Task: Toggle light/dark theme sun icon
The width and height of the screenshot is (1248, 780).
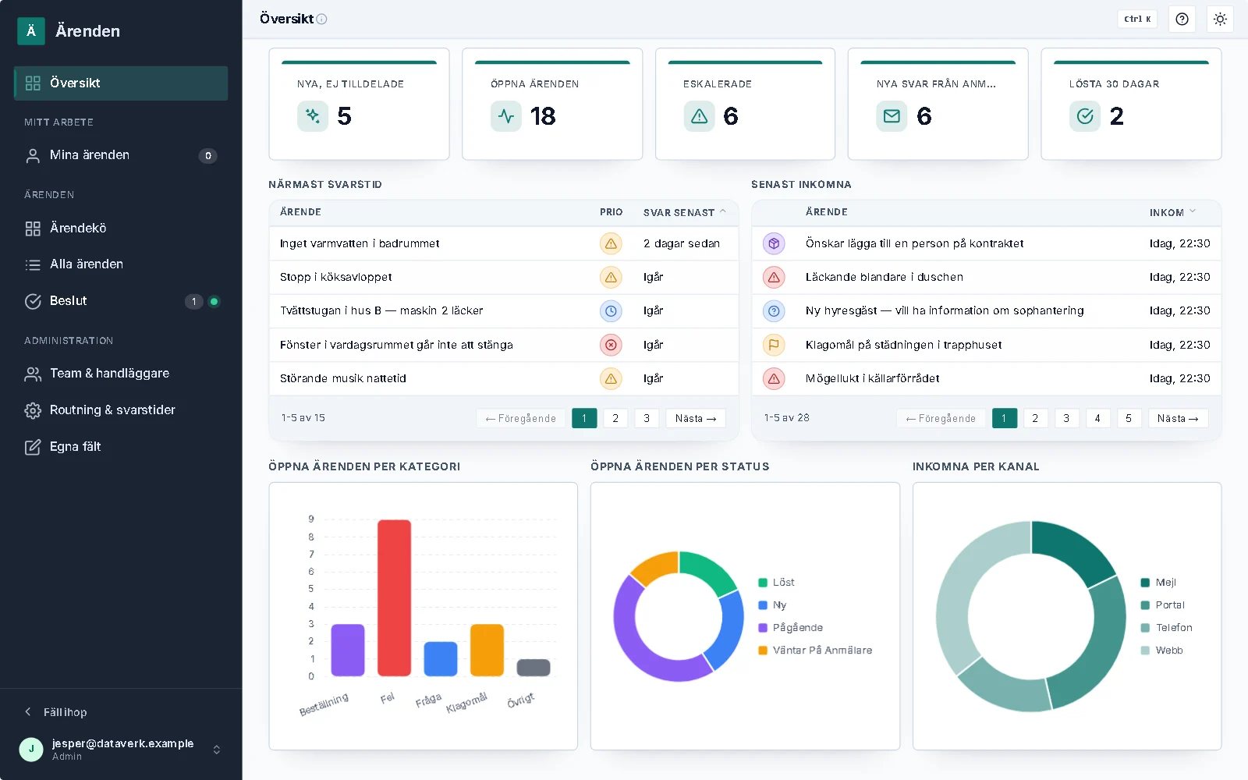Action: click(x=1220, y=19)
